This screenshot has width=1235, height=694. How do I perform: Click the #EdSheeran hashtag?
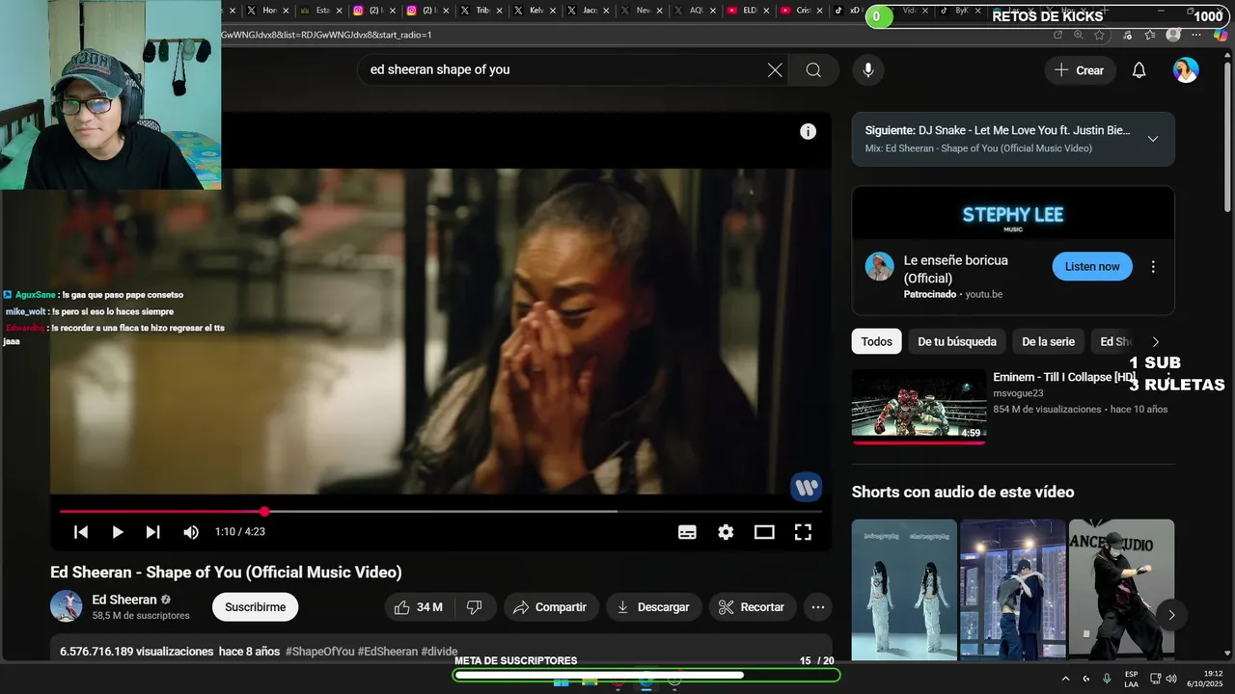tap(388, 652)
